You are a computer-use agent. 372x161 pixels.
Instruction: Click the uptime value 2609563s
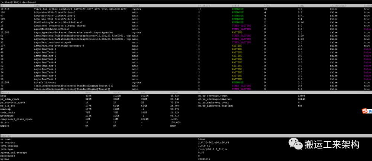pos(204,160)
